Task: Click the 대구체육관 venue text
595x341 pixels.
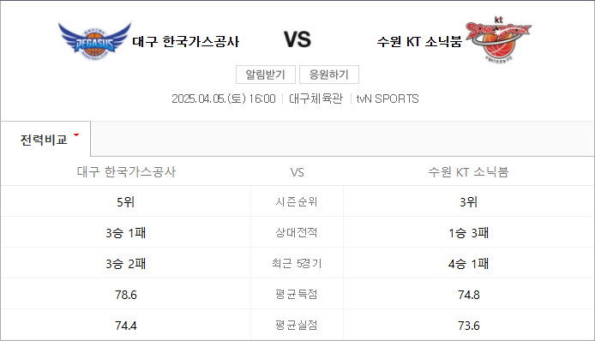Action: [316, 99]
